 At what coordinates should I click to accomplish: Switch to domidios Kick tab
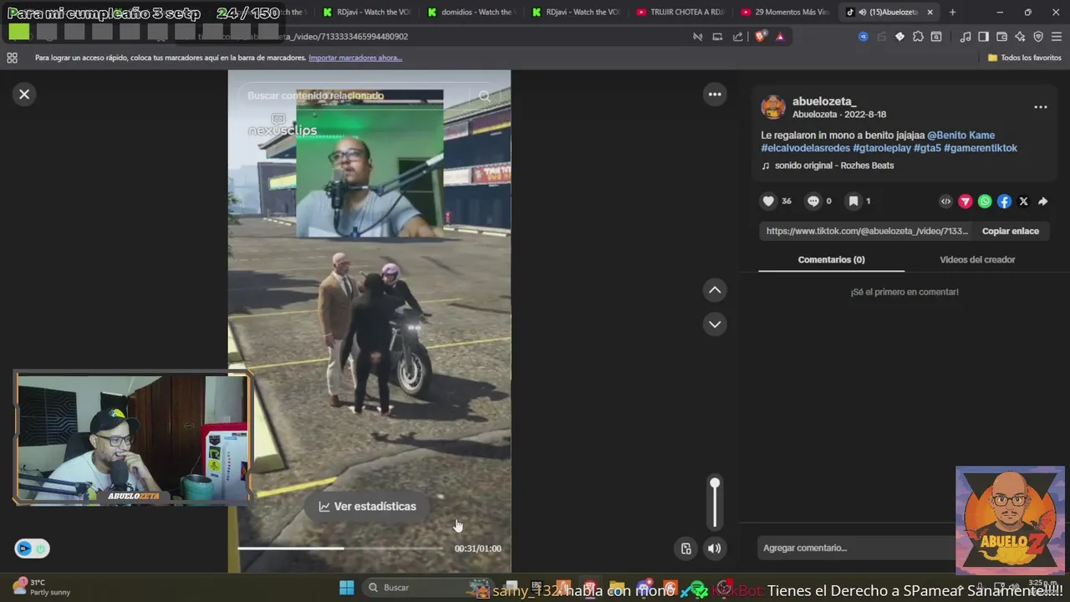pos(470,12)
